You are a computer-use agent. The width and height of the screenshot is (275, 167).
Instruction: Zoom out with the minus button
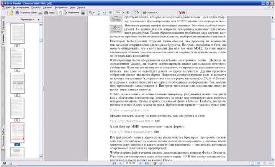110,13
